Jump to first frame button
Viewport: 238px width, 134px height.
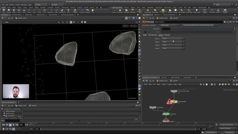pos(3,125)
